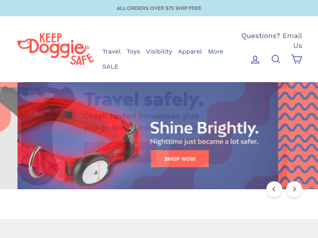Click the free shipping announcement banner
This screenshot has height=238, width=318.
pyautogui.click(x=159, y=8)
